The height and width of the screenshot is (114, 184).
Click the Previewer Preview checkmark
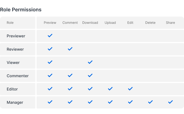pos(50,36)
